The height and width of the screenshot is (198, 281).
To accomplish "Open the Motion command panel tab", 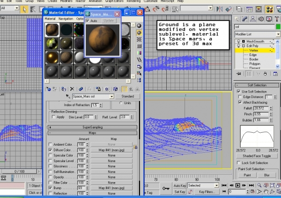I will 261,19.
